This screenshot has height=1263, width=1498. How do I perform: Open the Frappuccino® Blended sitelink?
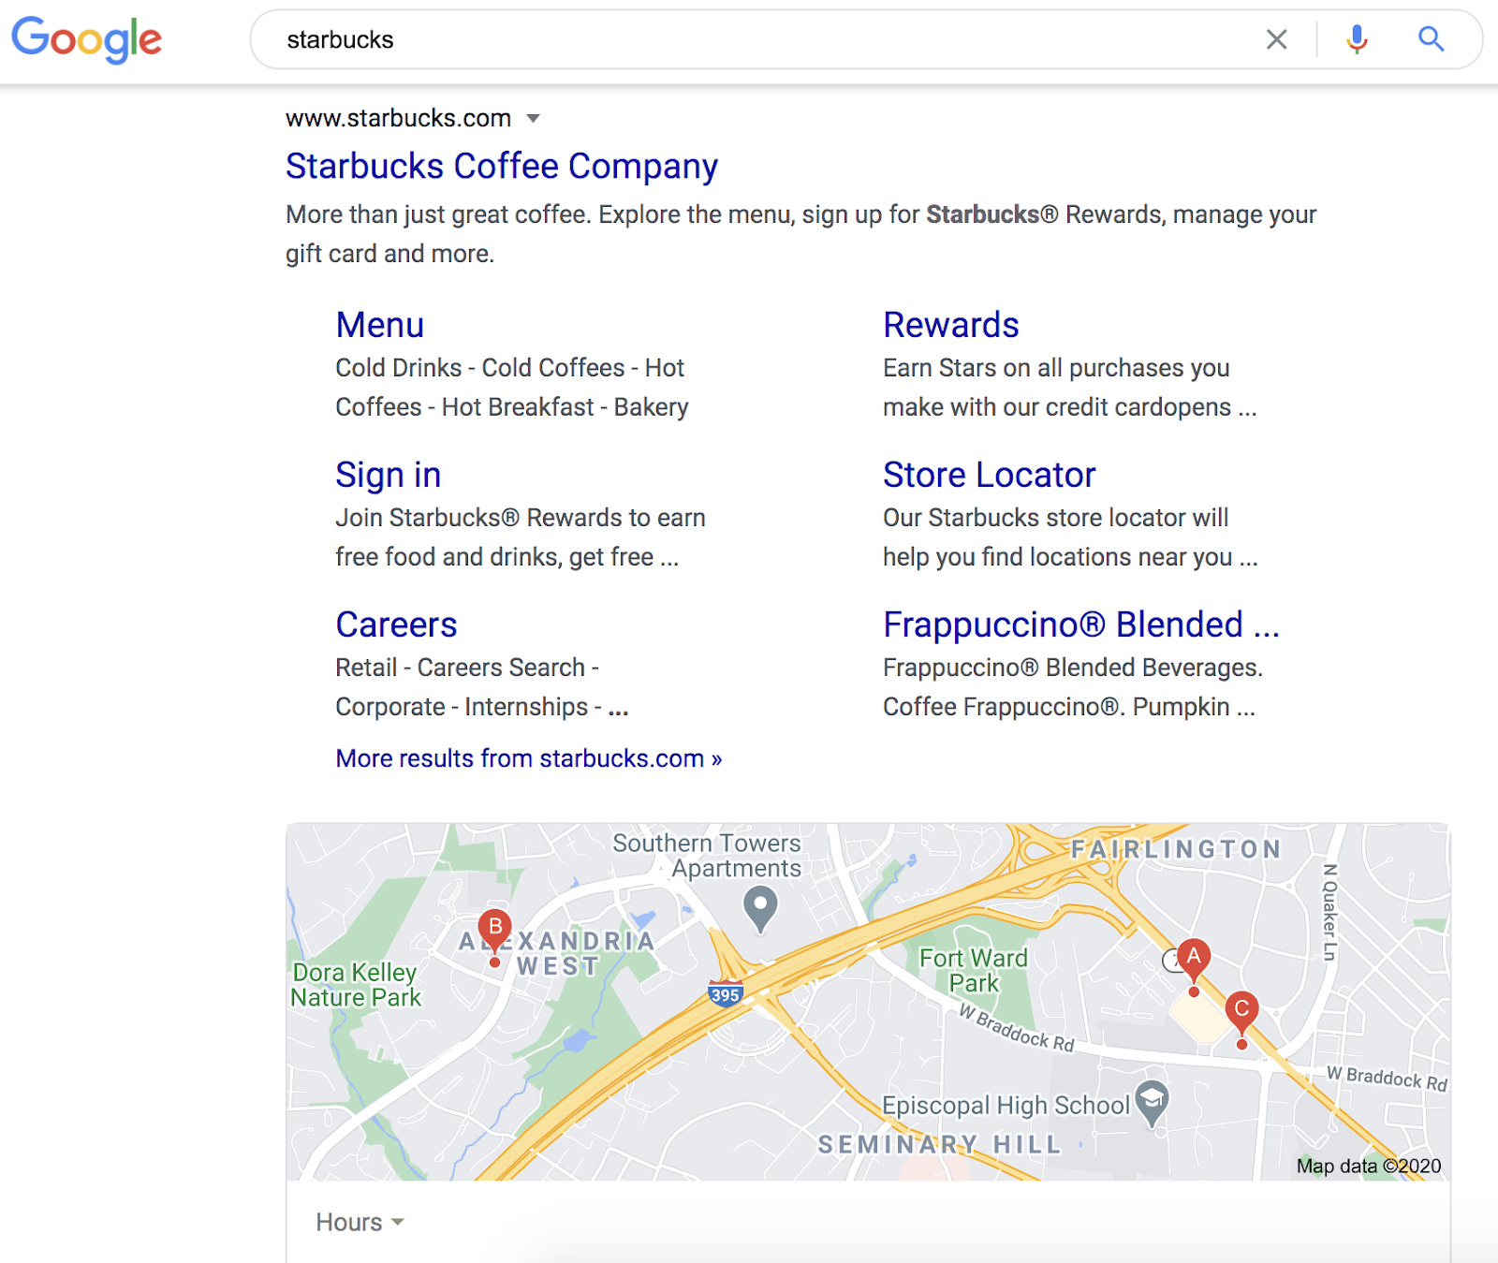tap(1081, 624)
